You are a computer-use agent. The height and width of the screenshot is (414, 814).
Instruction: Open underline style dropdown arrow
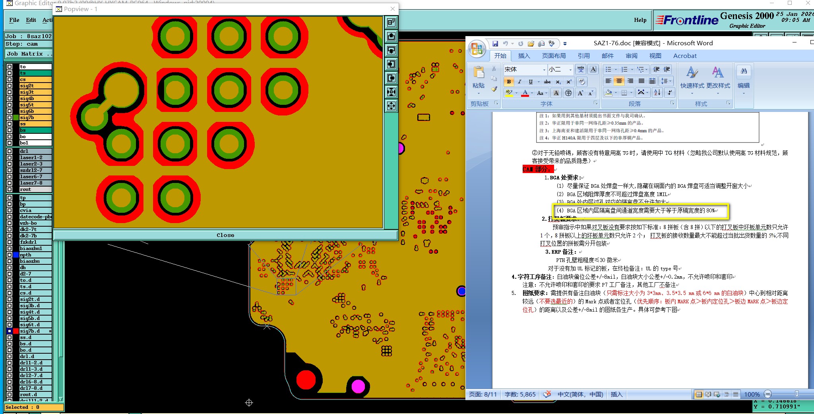click(x=538, y=82)
